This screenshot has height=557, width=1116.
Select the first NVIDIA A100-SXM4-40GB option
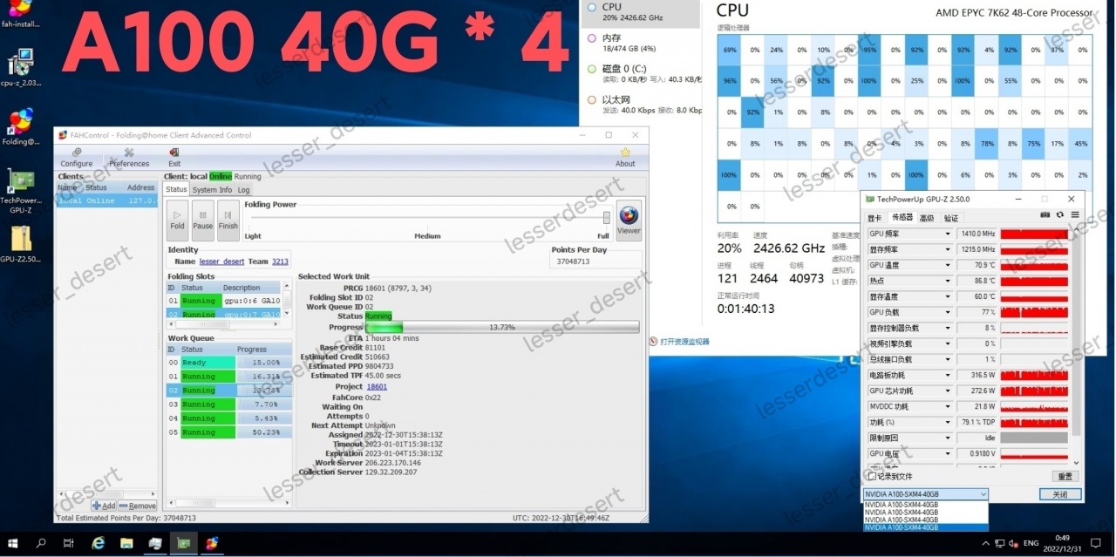click(926, 505)
